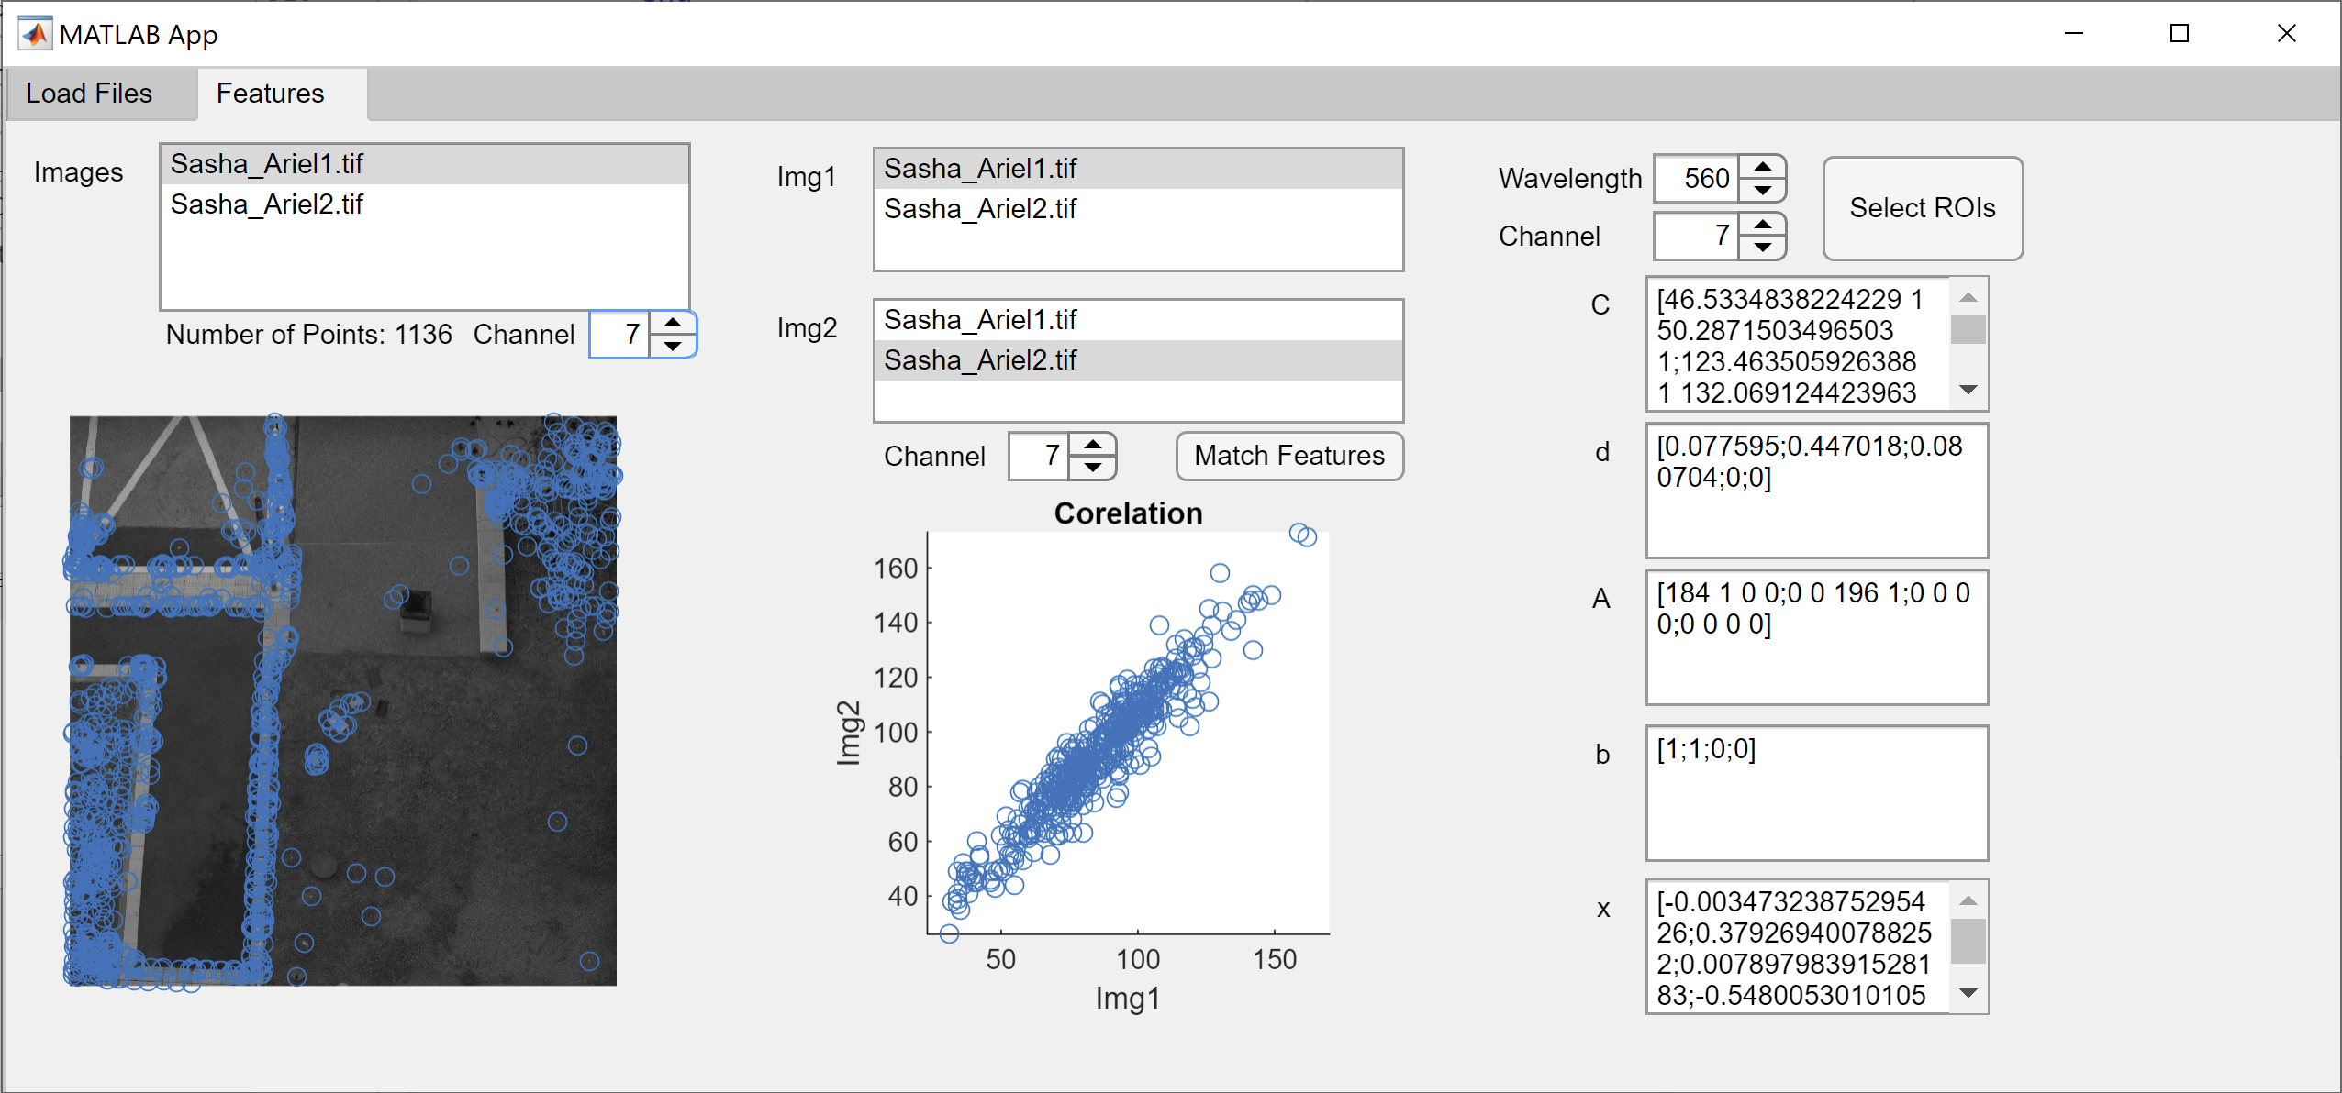This screenshot has height=1093, width=2342.
Task: Choose Sasha_Ariel2.tif in Img1 list
Action: click(980, 209)
